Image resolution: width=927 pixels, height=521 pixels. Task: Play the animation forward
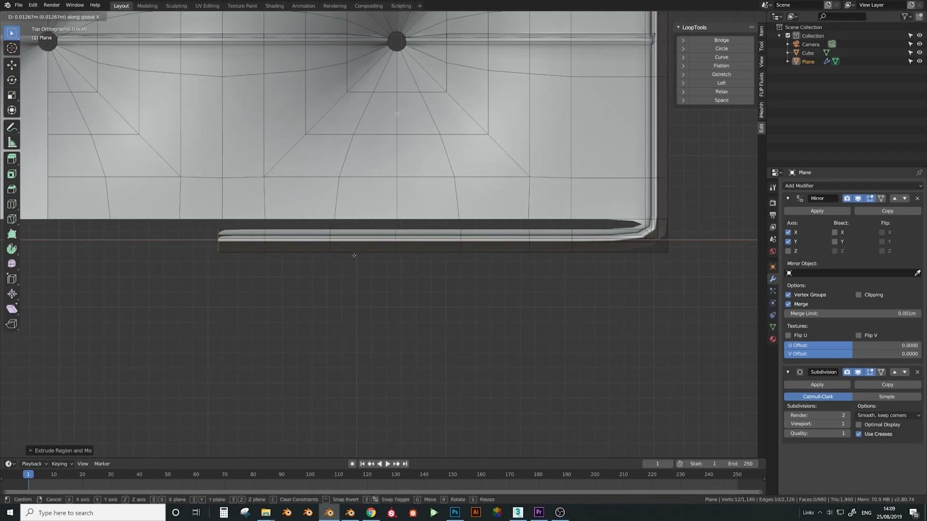[x=388, y=464]
